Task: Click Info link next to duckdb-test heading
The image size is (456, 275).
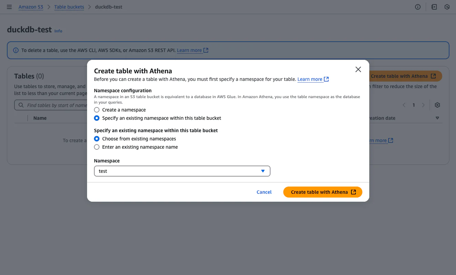Action: (59, 31)
